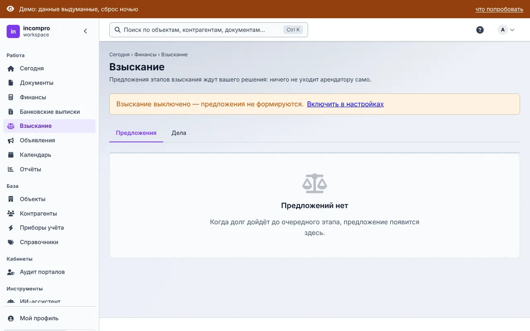Screen dimensions: 530x331
Task: Click the Предложений нет heading
Action: click(x=315, y=206)
